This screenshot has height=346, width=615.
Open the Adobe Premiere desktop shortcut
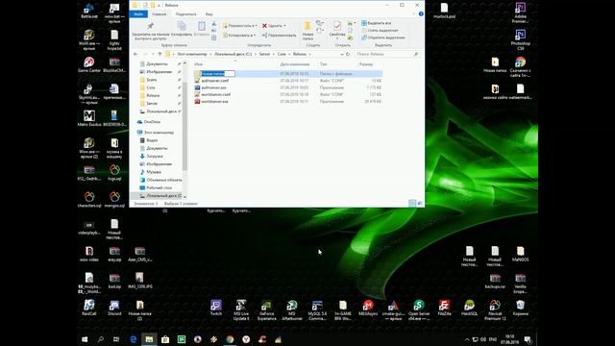[x=520, y=12]
